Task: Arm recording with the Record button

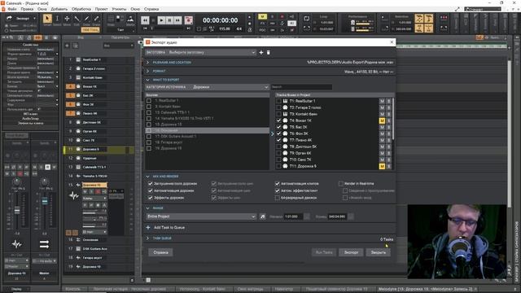Action: click(189, 20)
